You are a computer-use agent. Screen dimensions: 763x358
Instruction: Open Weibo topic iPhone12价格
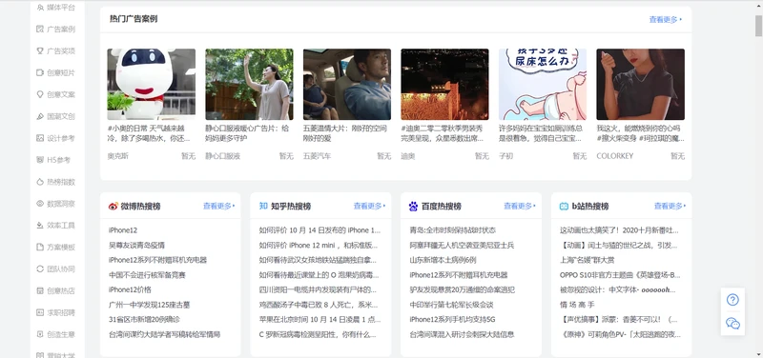pyautogui.click(x=130, y=289)
